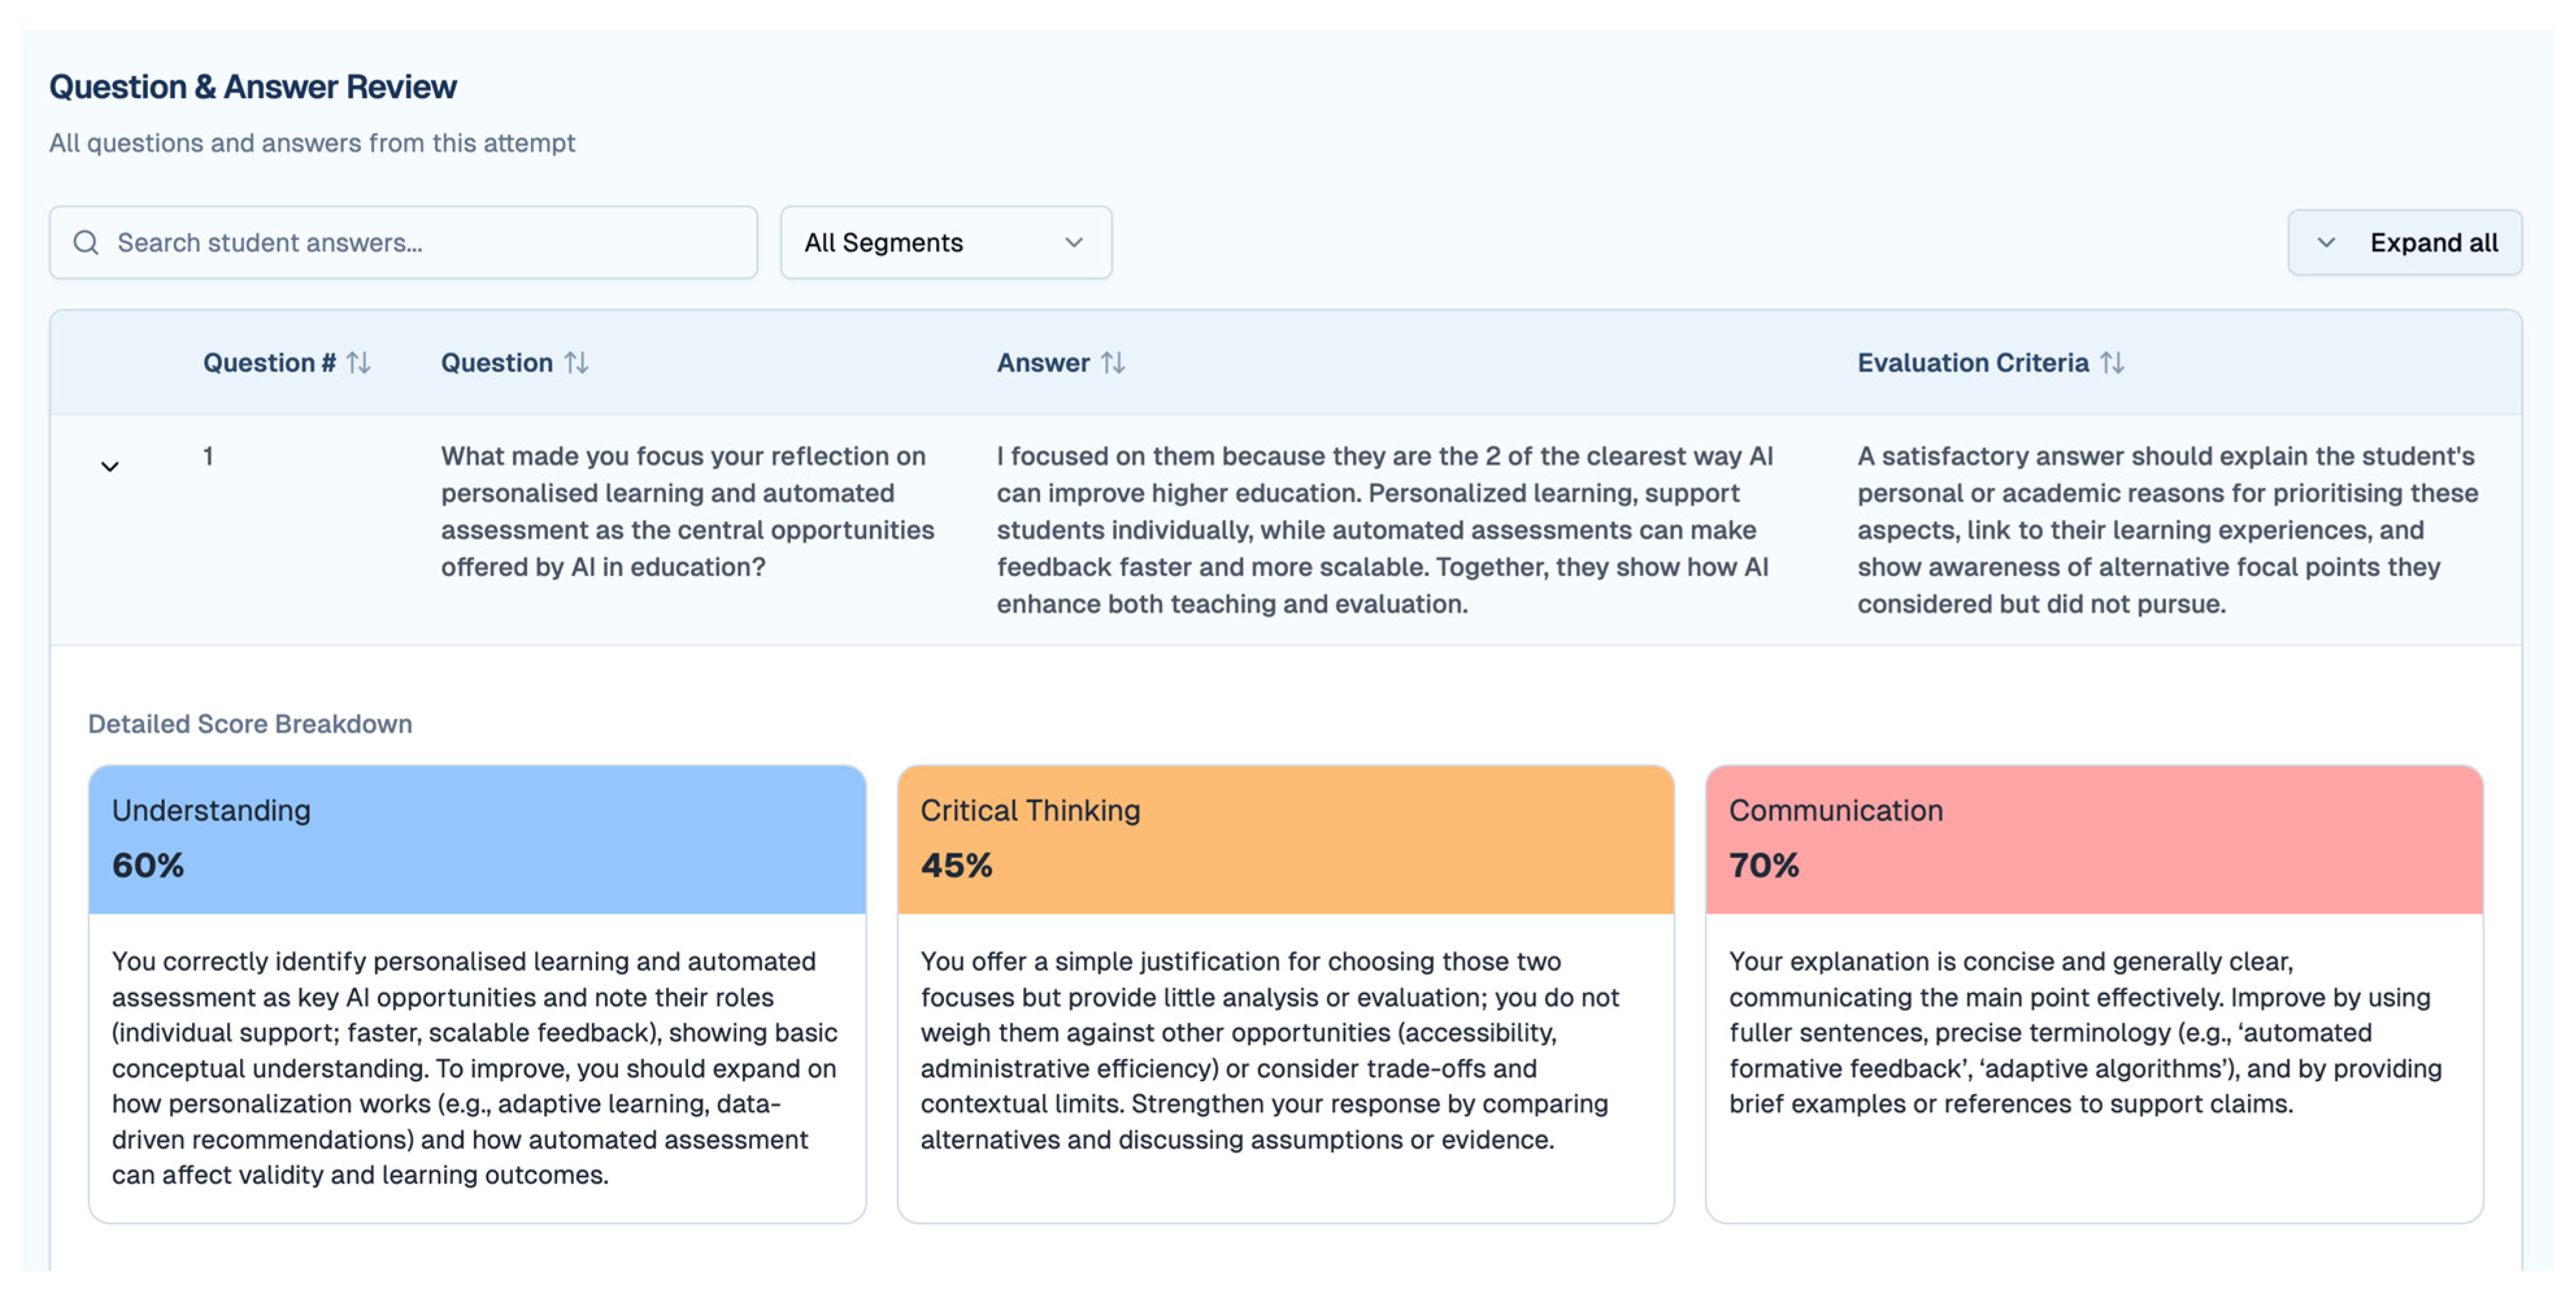Image resolution: width=2576 pixels, height=1296 pixels.
Task: Select the orange Critical Thinking card header
Action: click(1285, 839)
